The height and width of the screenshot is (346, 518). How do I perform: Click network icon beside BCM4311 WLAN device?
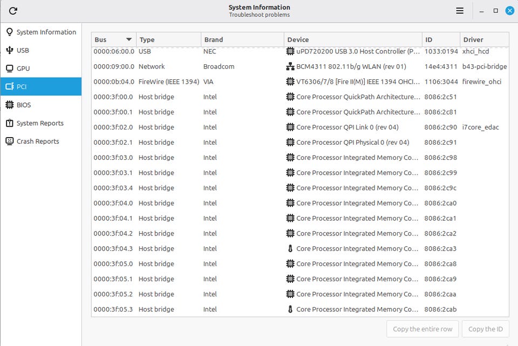pyautogui.click(x=290, y=67)
